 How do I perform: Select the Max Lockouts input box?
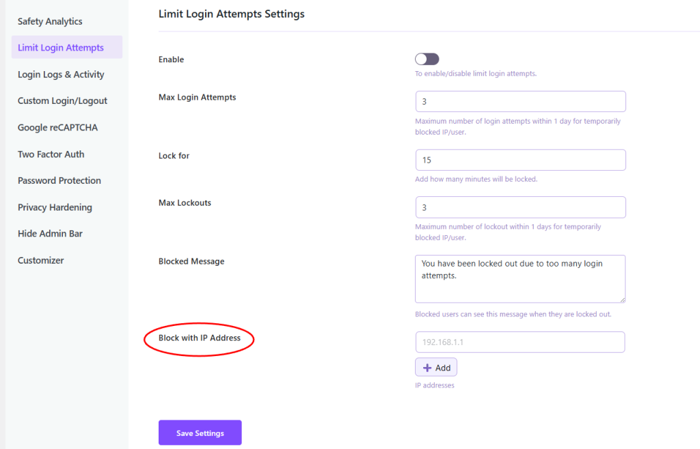tap(520, 207)
